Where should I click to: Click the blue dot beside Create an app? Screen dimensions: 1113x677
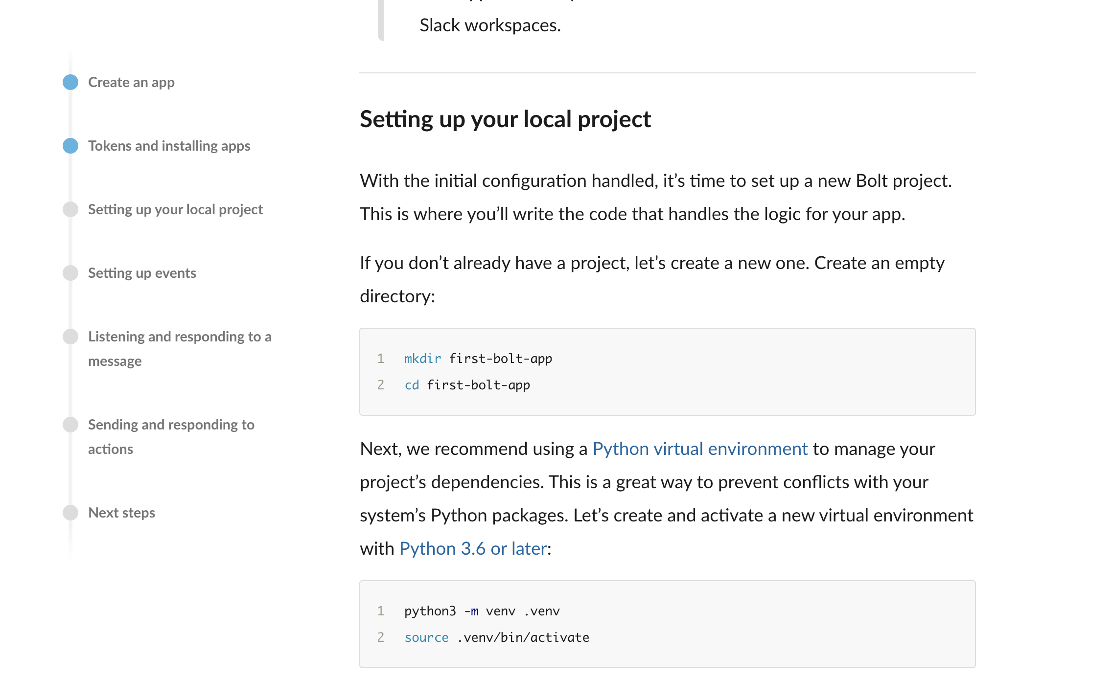click(x=70, y=82)
